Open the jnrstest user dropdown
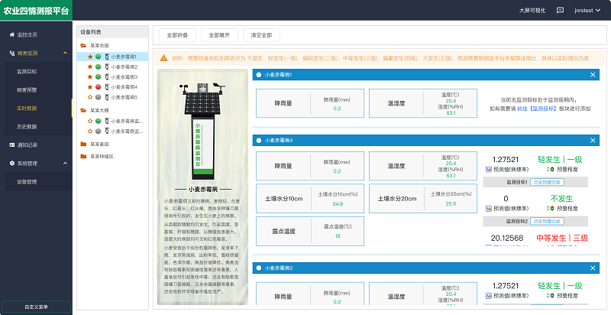 (x=587, y=11)
